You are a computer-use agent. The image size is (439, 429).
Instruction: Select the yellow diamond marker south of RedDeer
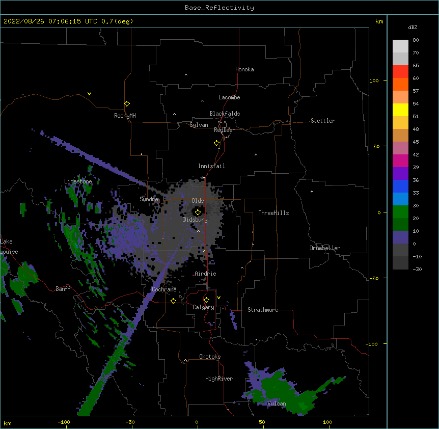[x=217, y=143]
